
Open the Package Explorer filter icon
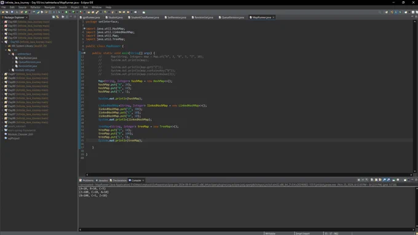pos(63,17)
